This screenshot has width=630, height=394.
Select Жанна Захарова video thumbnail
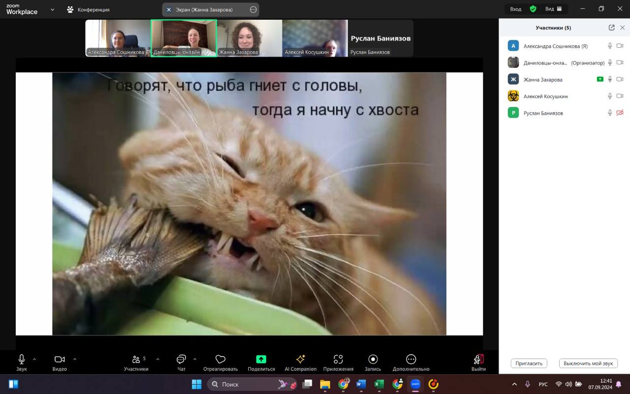(250, 38)
